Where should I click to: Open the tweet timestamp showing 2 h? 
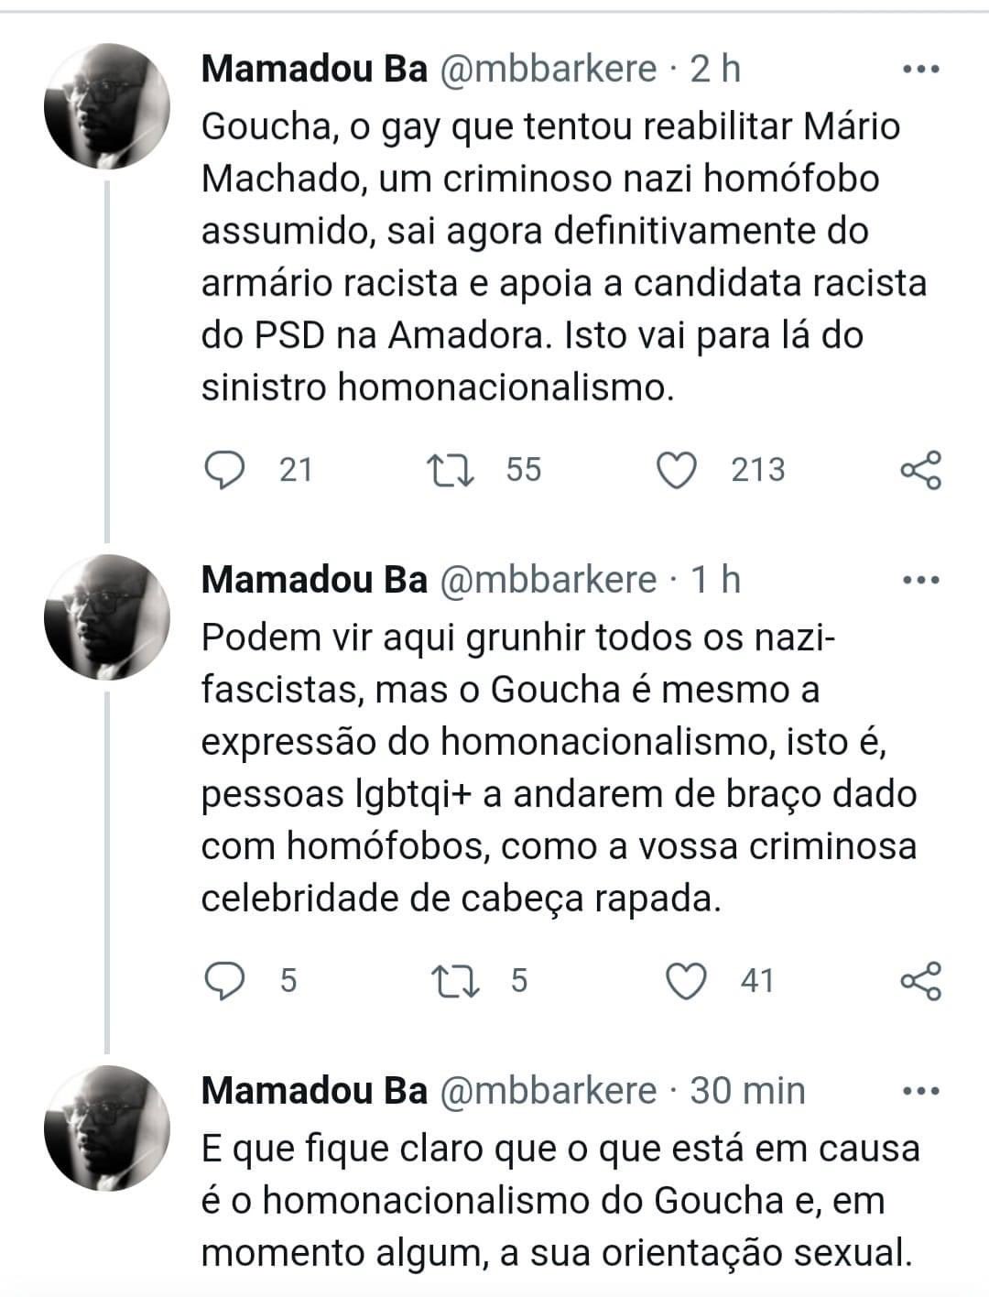click(715, 70)
